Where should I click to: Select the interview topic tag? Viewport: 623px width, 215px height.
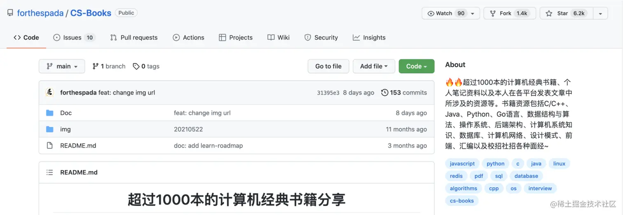[540, 188]
